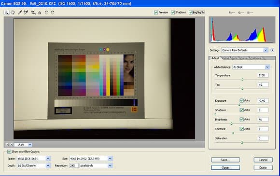Switch to the Lens tab
The height and width of the screenshot is (176, 280).
235,58
